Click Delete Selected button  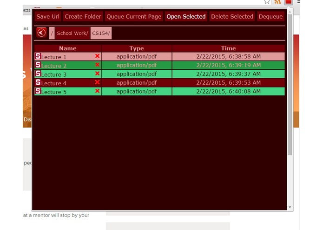coord(232,16)
